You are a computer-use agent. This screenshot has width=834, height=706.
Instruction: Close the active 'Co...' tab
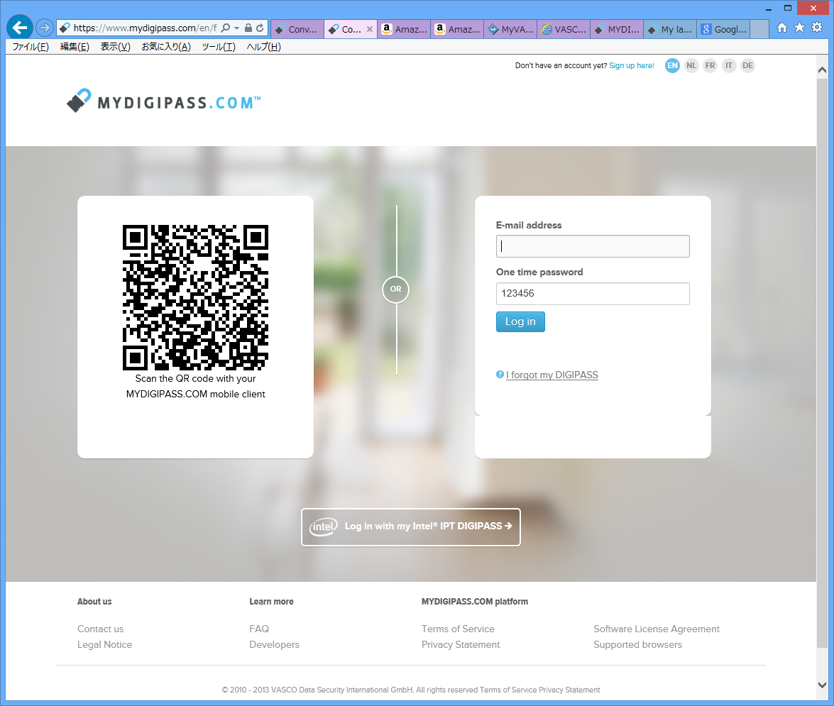pyautogui.click(x=370, y=29)
